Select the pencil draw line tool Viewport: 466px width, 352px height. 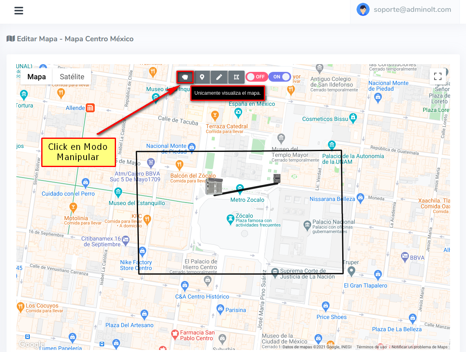tap(219, 77)
